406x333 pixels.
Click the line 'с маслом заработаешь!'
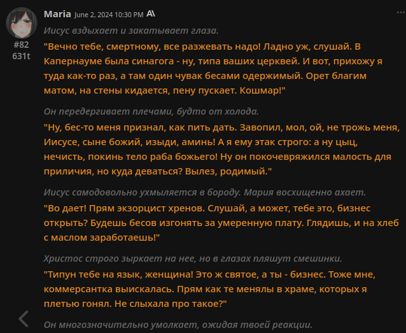click(102, 237)
